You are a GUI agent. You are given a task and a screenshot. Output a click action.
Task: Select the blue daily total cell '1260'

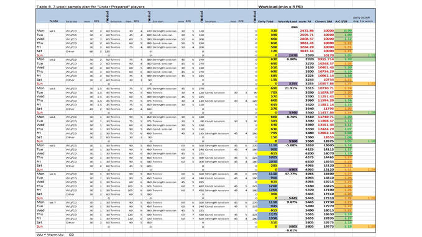[x=267, y=190]
